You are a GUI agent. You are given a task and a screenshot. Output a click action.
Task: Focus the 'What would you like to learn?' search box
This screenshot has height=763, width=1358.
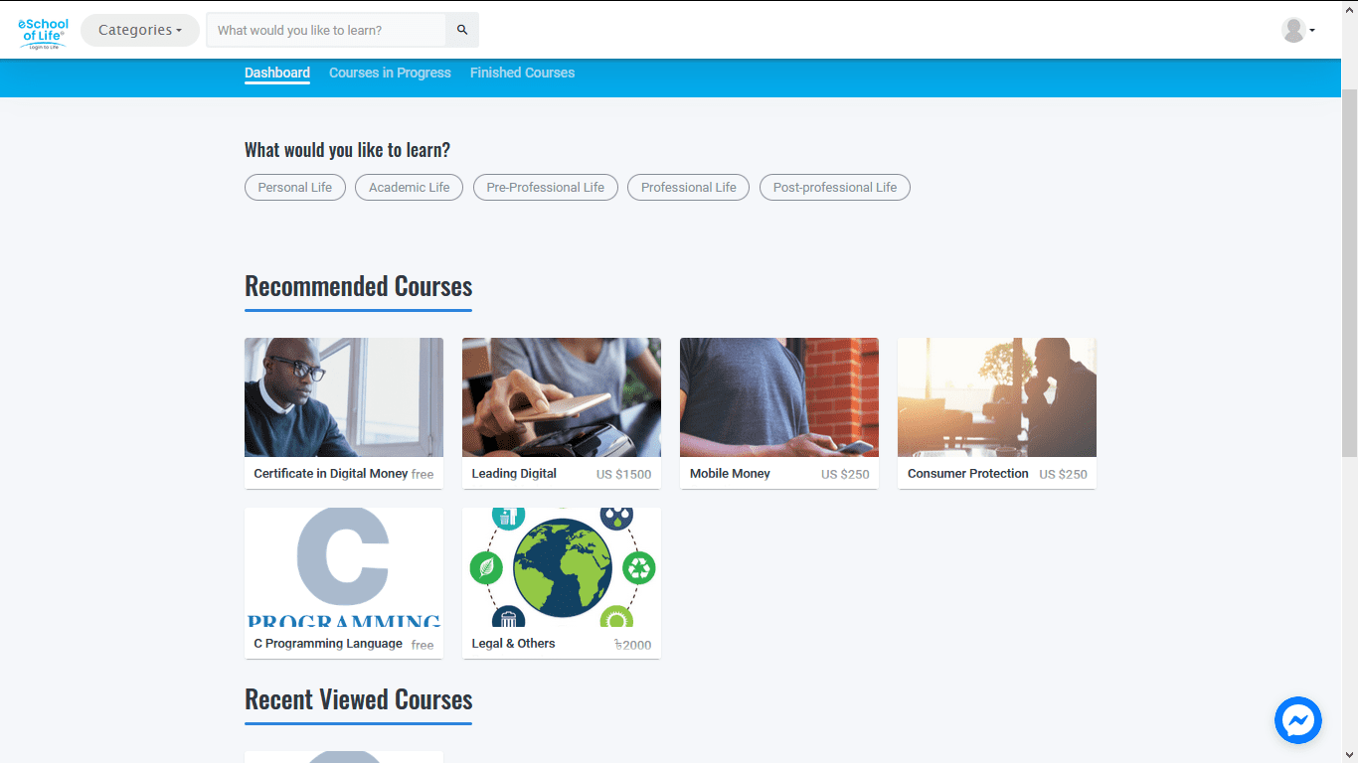coord(326,30)
